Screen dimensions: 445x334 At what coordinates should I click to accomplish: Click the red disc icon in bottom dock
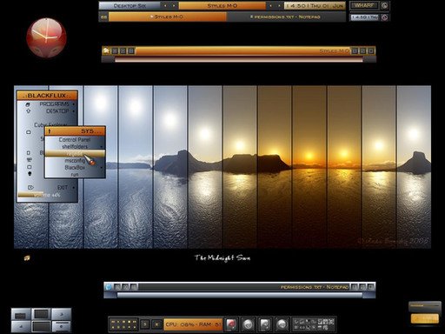click(x=231, y=324)
